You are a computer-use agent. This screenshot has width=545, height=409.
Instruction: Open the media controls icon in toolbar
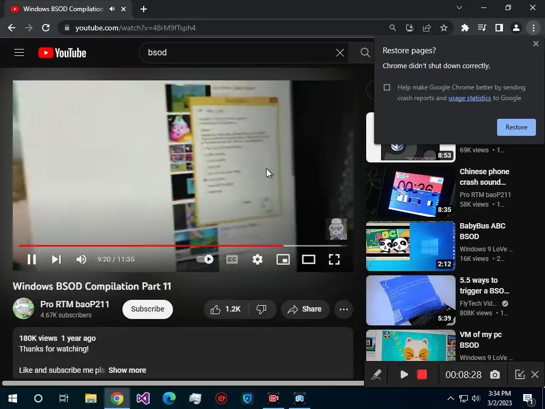(x=482, y=28)
